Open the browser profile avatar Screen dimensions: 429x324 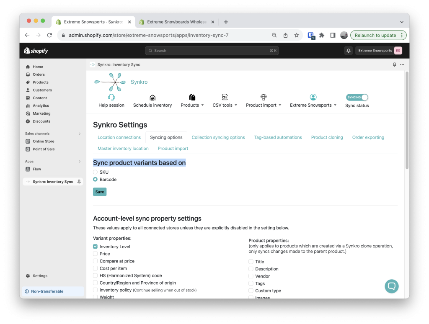pos(344,35)
